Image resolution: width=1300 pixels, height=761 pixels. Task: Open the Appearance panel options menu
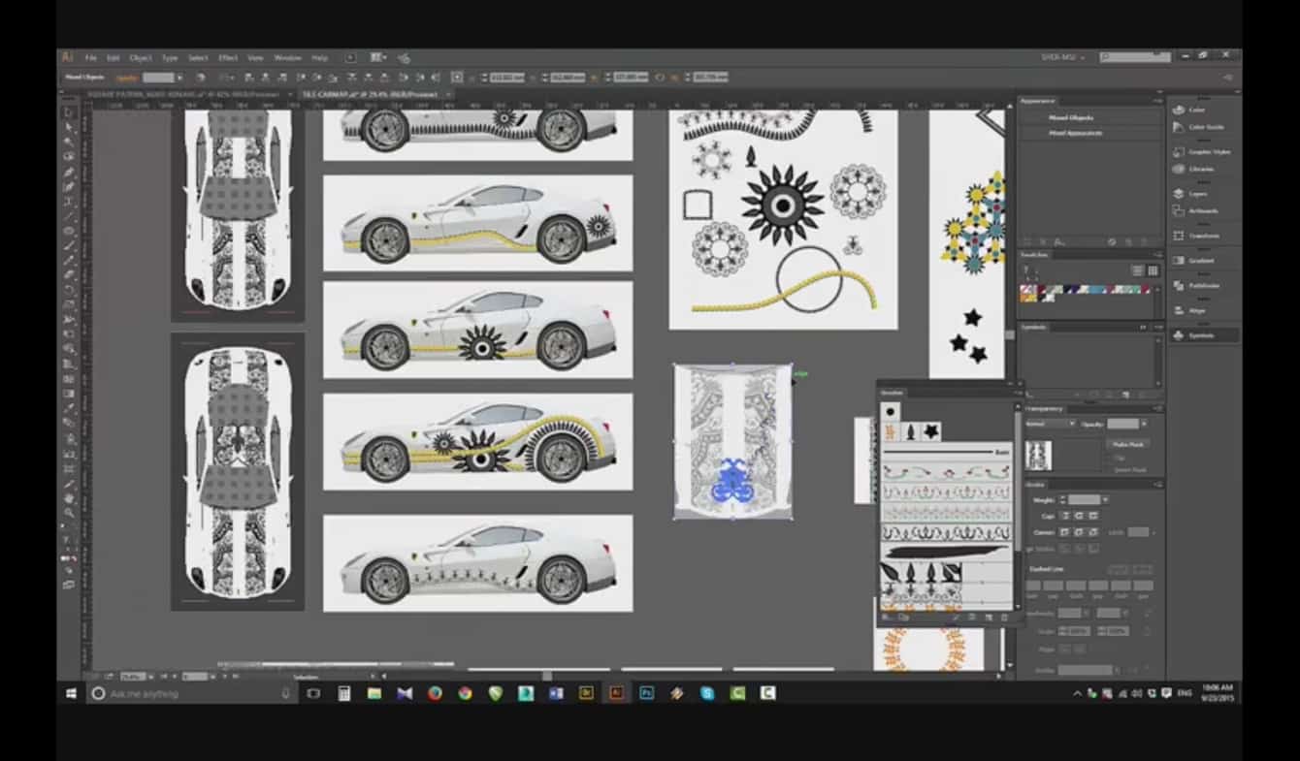pos(1156,101)
